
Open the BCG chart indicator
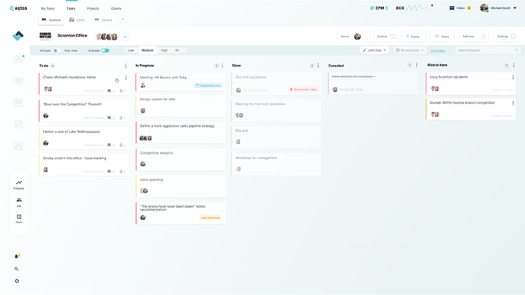coord(414,8)
